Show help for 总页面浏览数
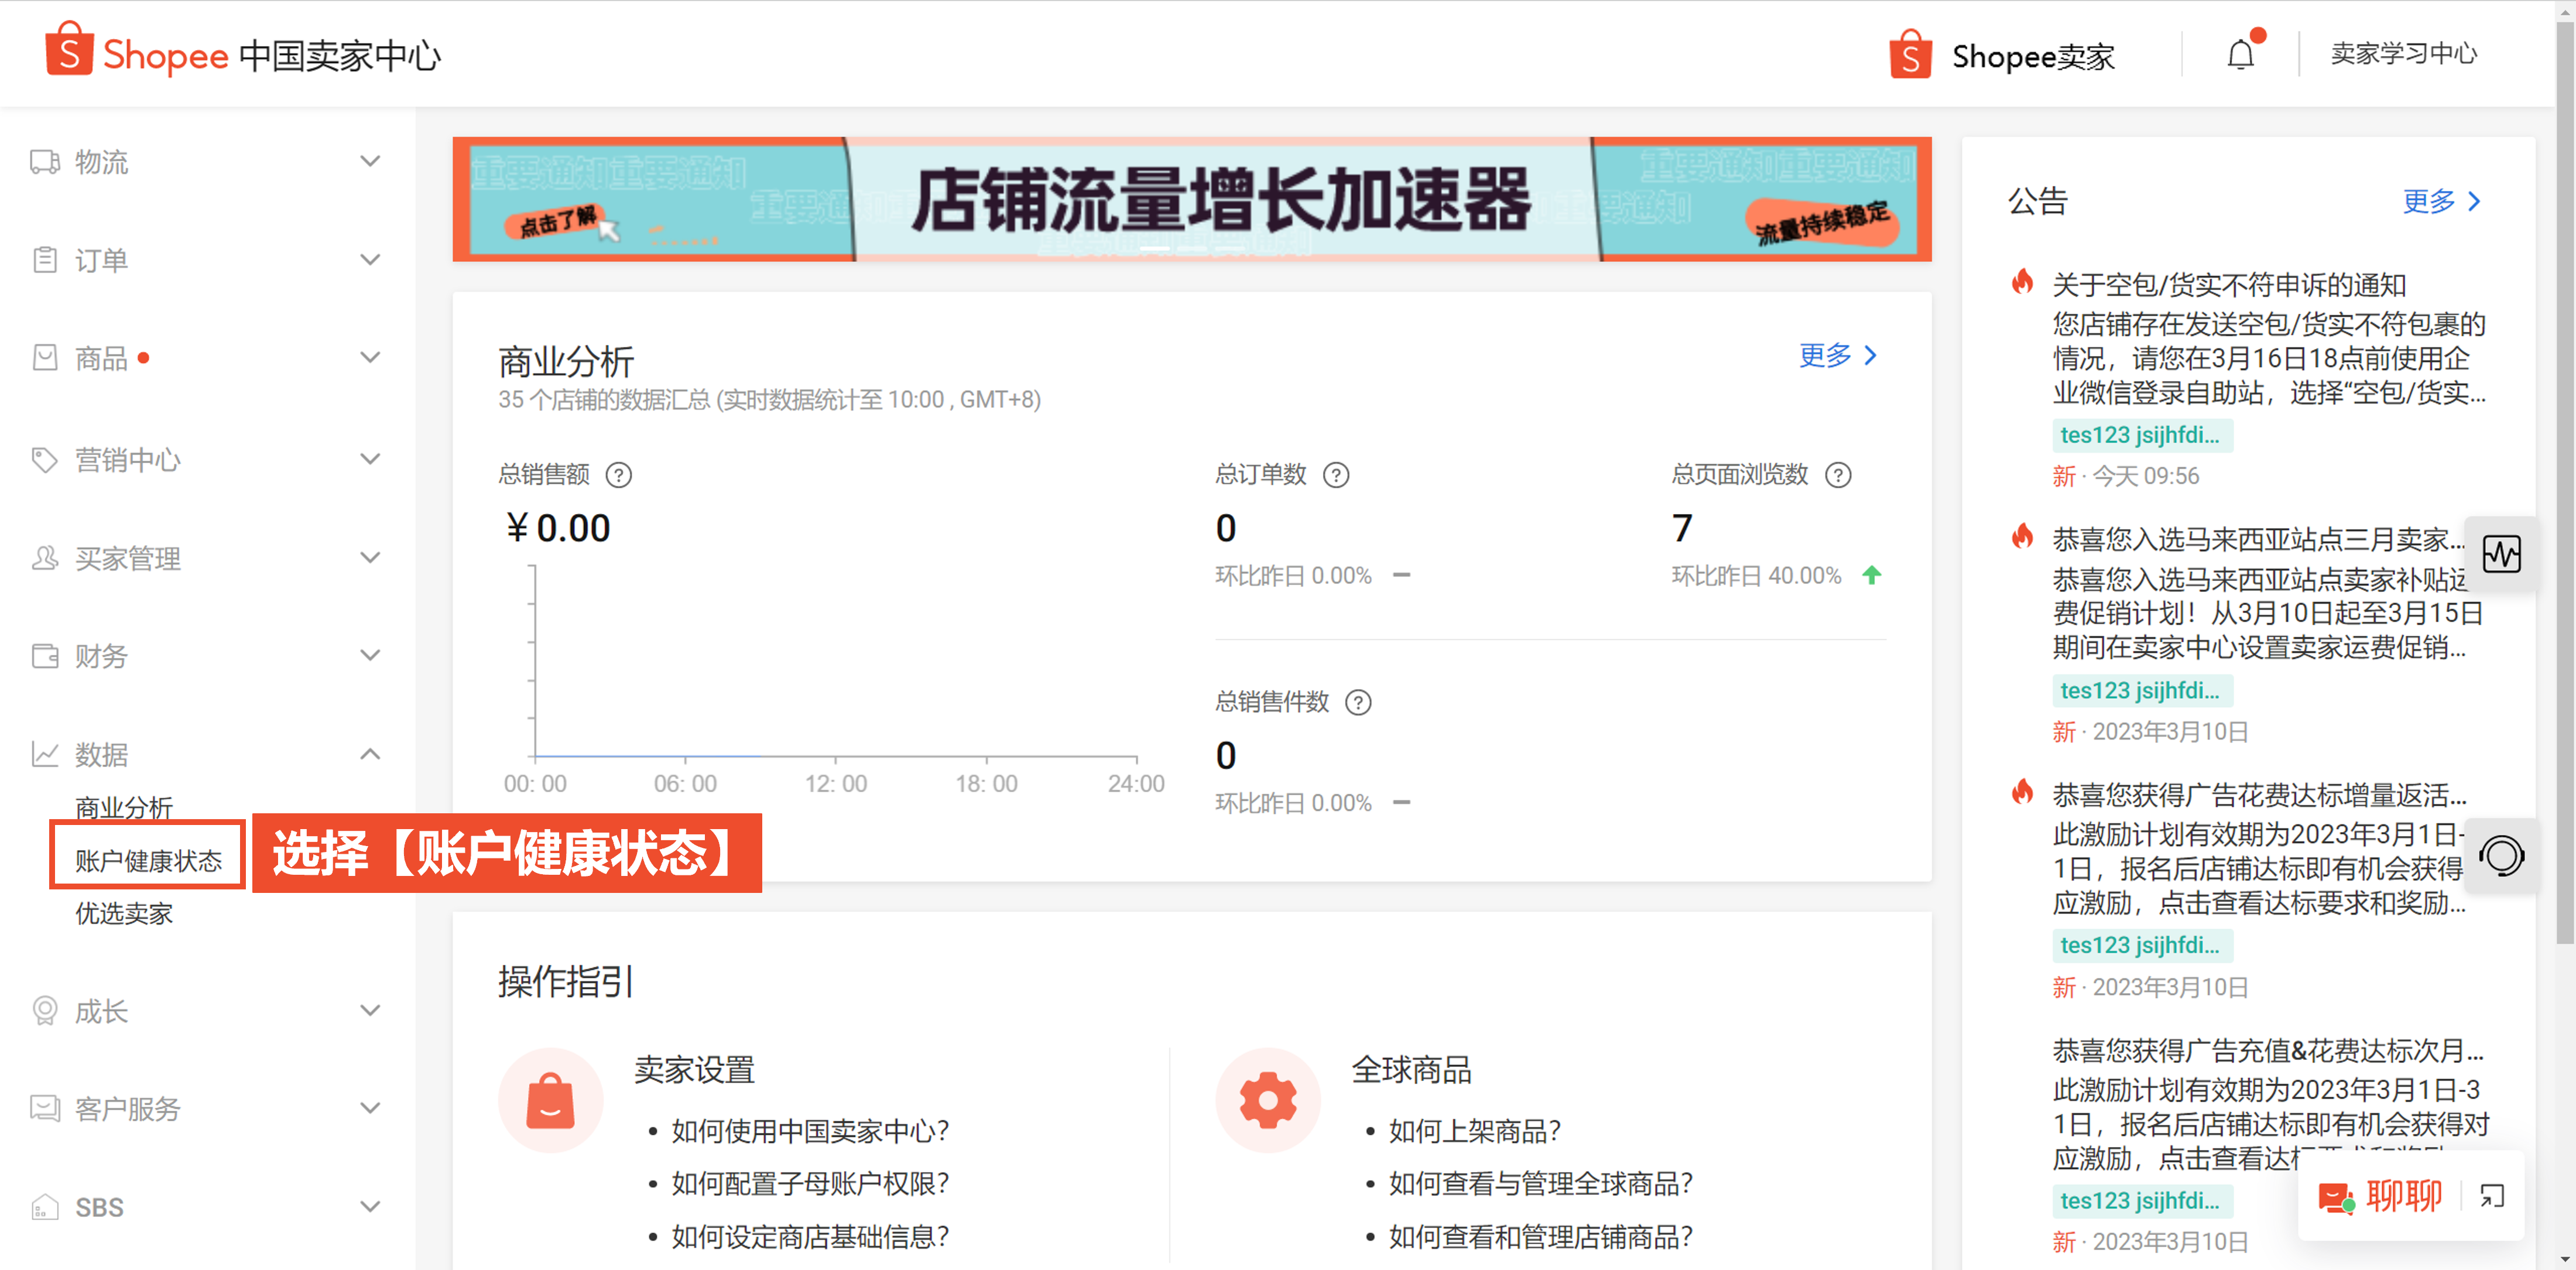 click(x=1838, y=475)
